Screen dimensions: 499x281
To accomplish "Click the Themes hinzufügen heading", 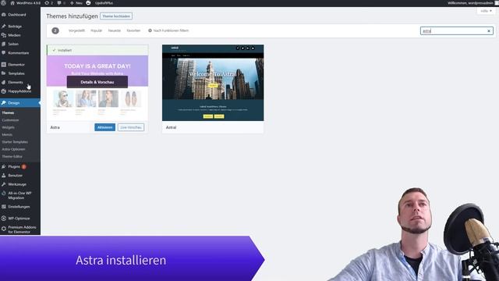I will [72, 16].
